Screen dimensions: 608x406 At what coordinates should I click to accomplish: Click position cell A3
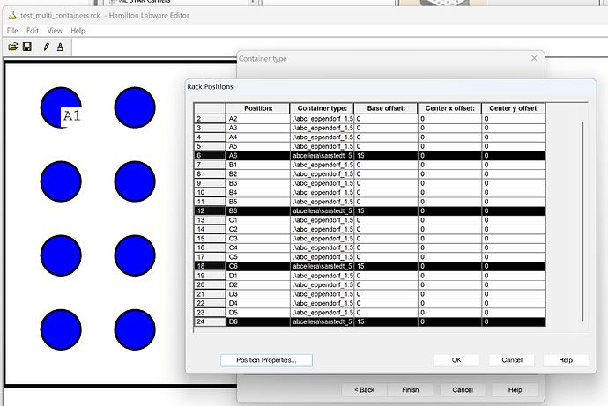[x=258, y=129]
